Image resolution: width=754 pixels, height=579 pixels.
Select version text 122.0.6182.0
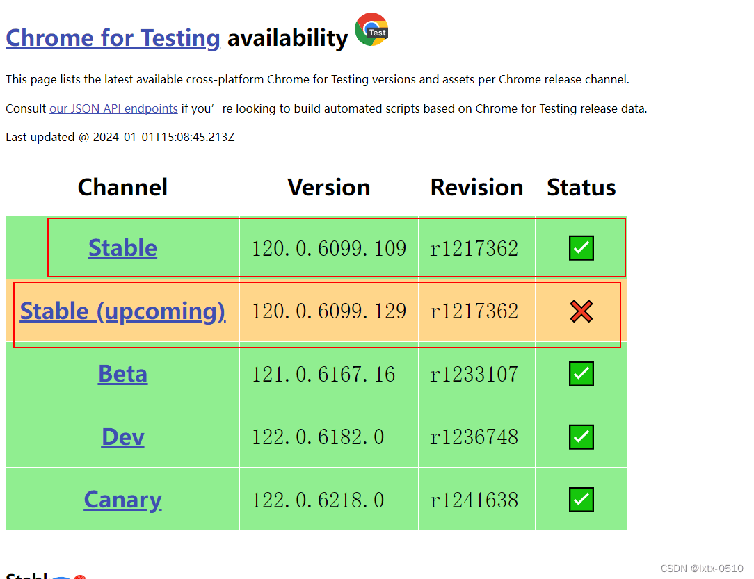(x=318, y=437)
